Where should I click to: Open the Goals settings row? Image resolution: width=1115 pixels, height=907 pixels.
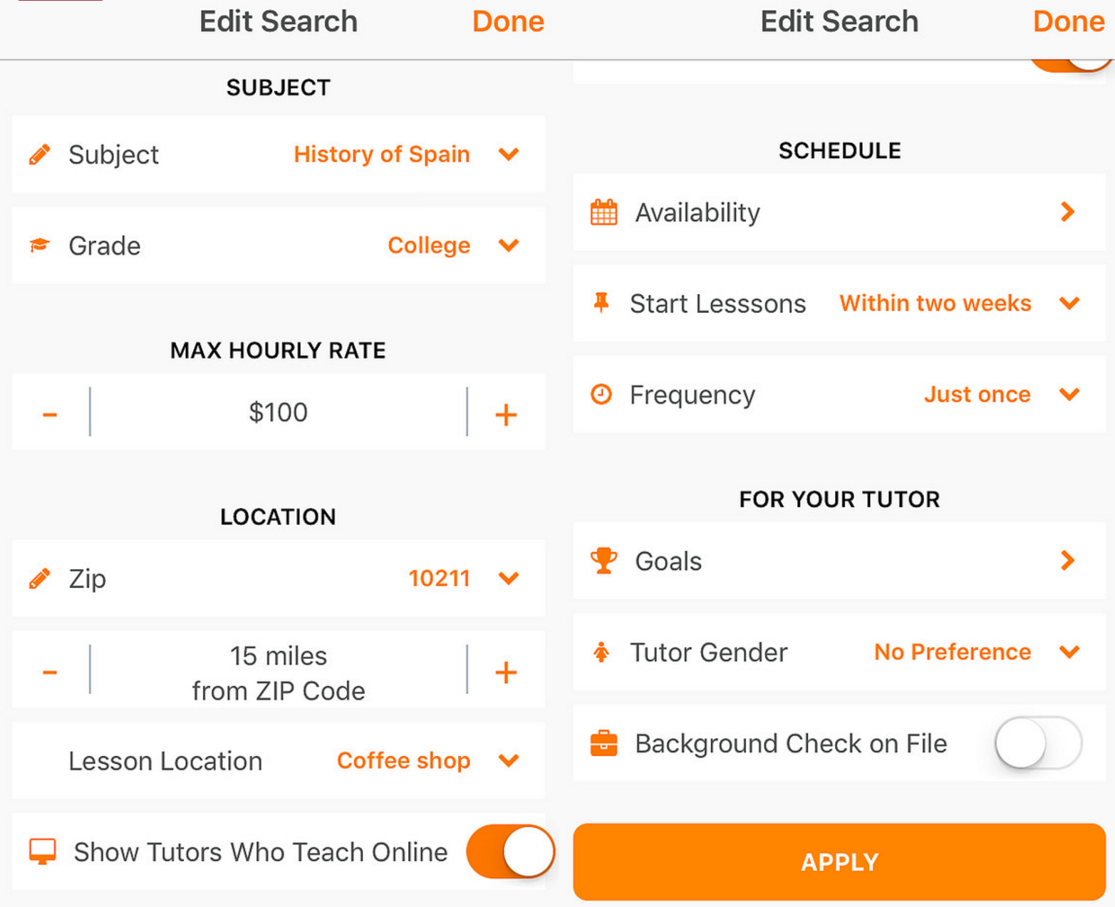pyautogui.click(x=839, y=561)
